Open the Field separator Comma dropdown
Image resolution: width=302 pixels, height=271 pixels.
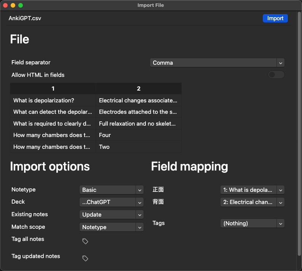[217, 63]
